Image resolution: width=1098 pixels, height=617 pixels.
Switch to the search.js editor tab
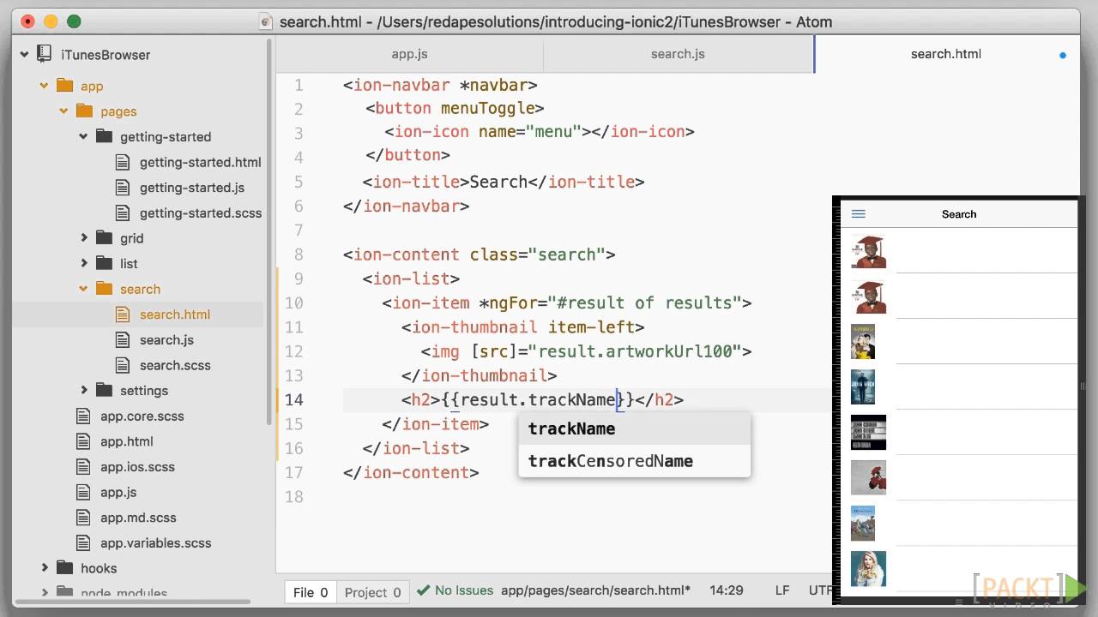click(x=678, y=54)
